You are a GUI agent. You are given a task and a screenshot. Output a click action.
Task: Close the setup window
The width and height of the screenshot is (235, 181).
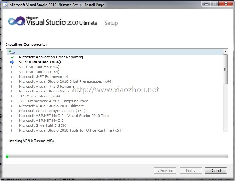click(226, 4)
